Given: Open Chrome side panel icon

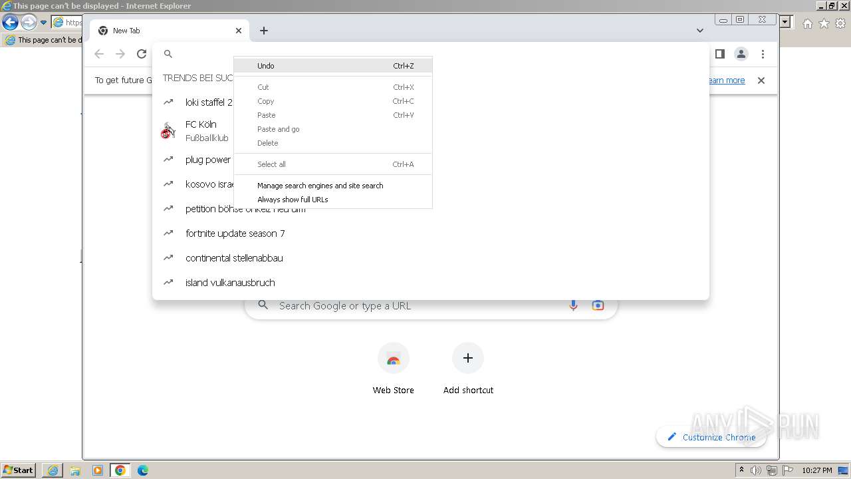Looking at the screenshot, I should 719,54.
